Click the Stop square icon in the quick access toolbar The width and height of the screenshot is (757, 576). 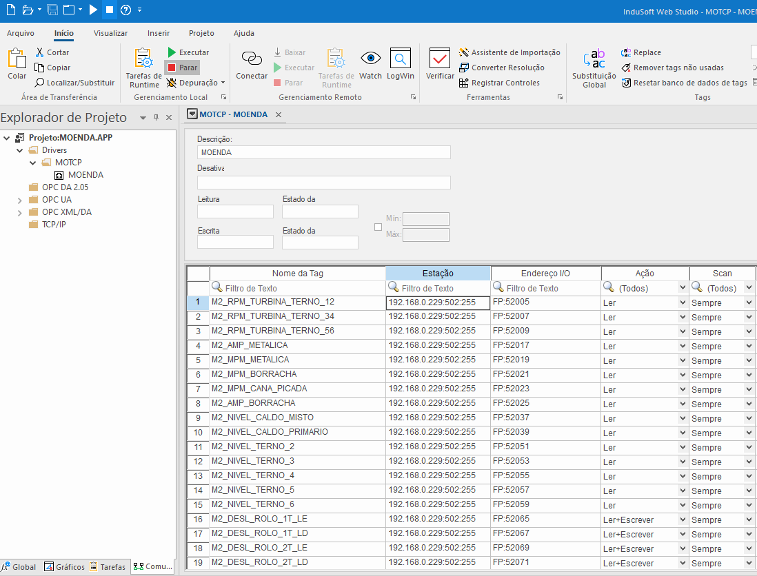click(110, 10)
